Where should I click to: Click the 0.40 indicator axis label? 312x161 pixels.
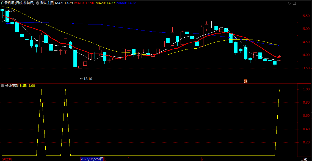(306, 129)
